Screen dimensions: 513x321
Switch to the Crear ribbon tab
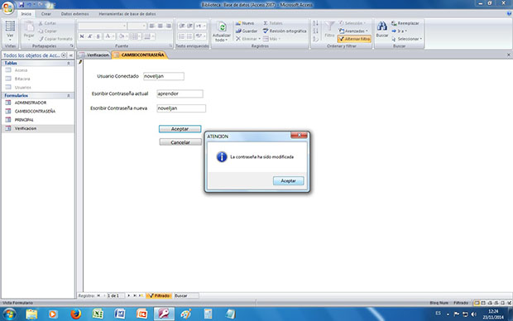(x=46, y=14)
